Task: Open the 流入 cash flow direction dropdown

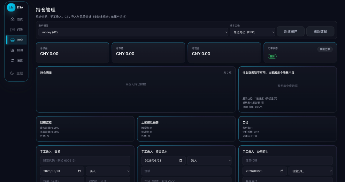Action: [209, 161]
